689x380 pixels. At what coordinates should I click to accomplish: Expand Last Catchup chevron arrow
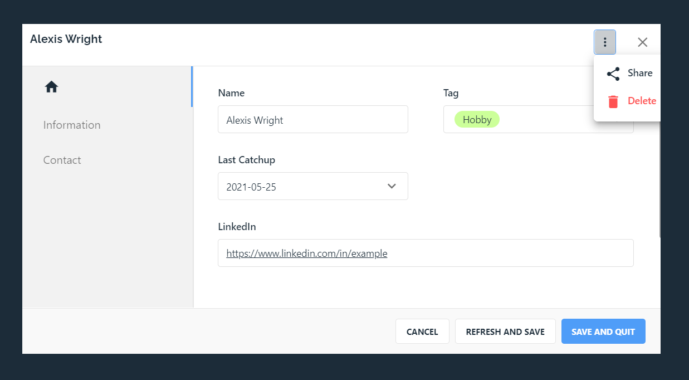tap(392, 186)
